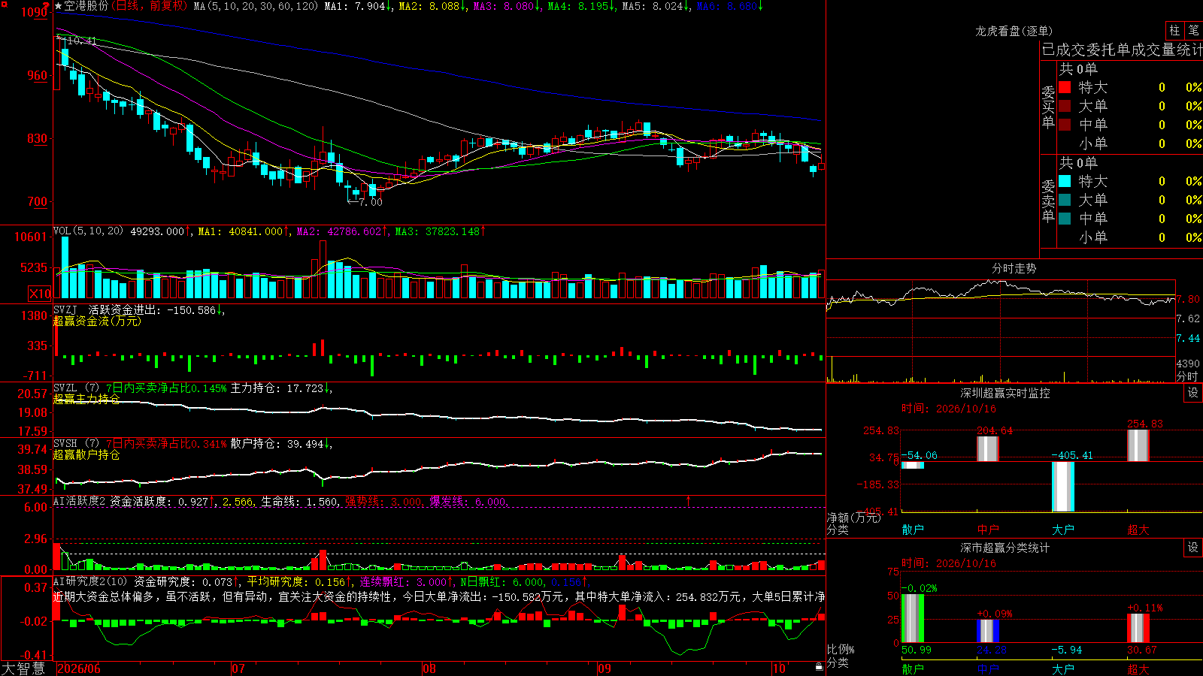Click the teal 中单 sell order swatch
Viewport: 1203px width, 676px height.
(x=1065, y=219)
